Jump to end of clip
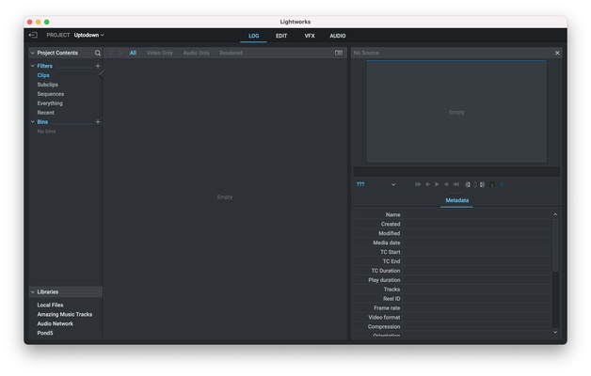 [x=456, y=184]
